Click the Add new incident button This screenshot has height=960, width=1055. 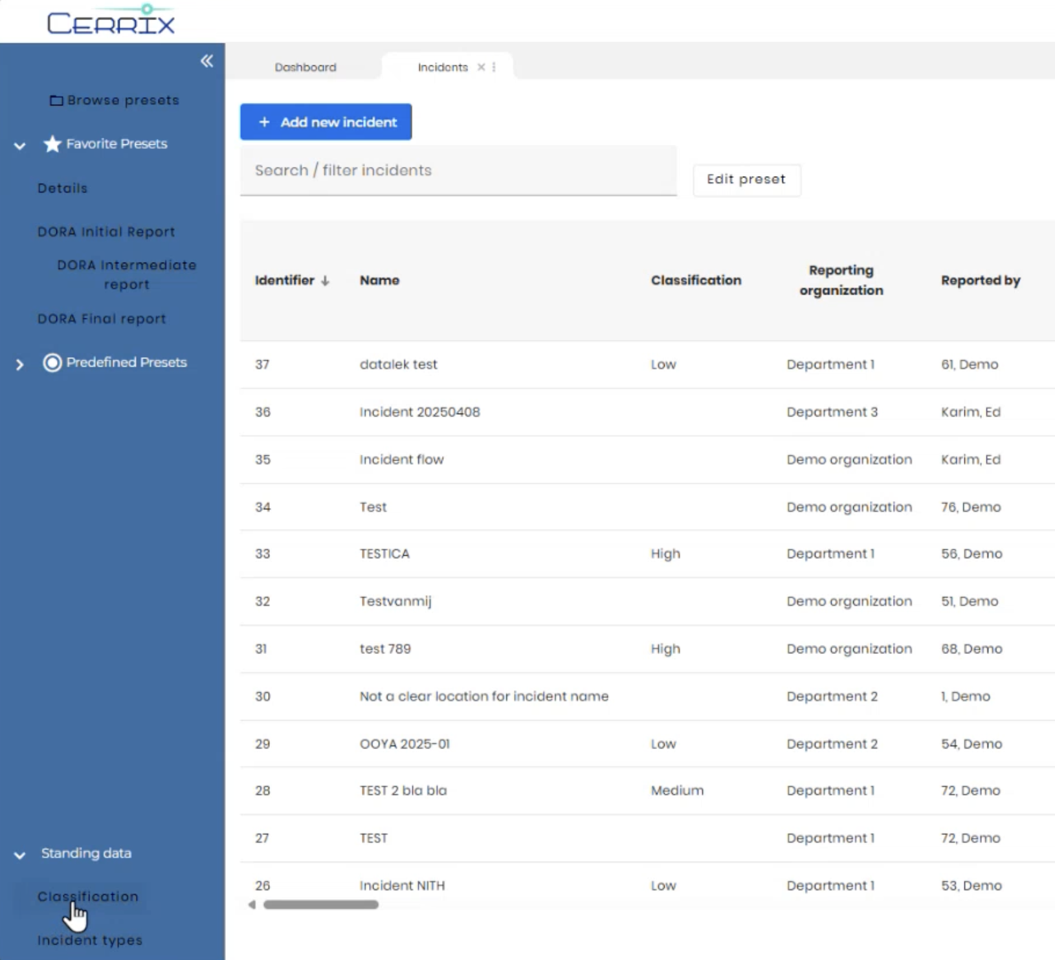tap(326, 122)
